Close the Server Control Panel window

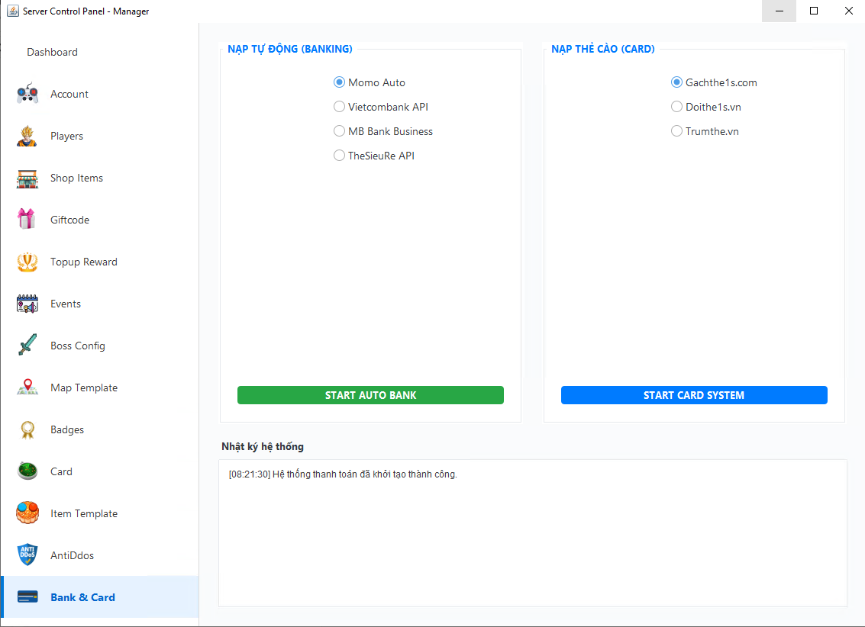pos(848,11)
